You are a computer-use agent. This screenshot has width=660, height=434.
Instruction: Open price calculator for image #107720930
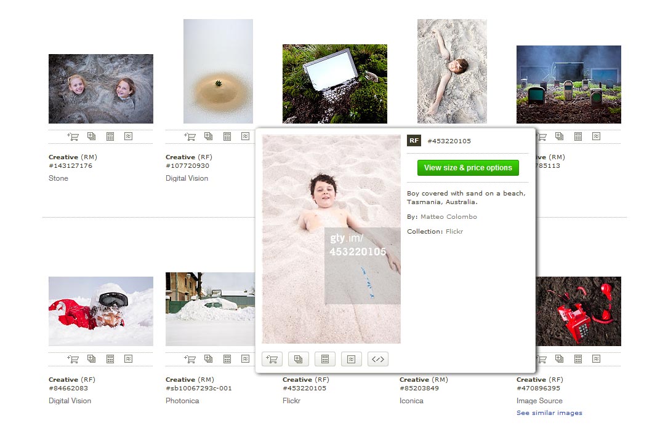(227, 136)
